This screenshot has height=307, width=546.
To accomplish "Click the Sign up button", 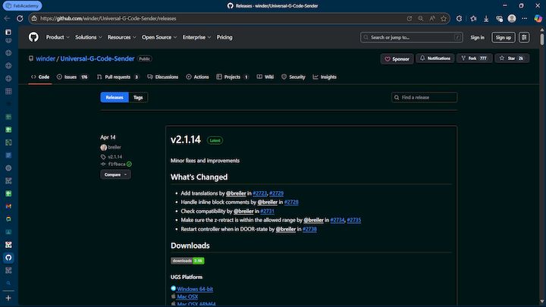I will pyautogui.click(x=504, y=37).
